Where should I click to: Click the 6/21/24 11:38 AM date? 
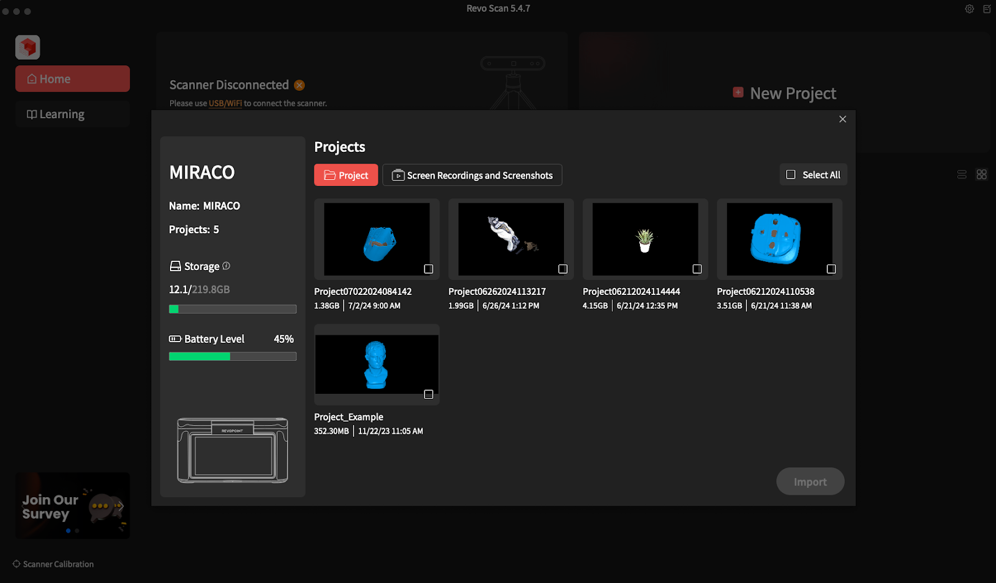coord(781,306)
